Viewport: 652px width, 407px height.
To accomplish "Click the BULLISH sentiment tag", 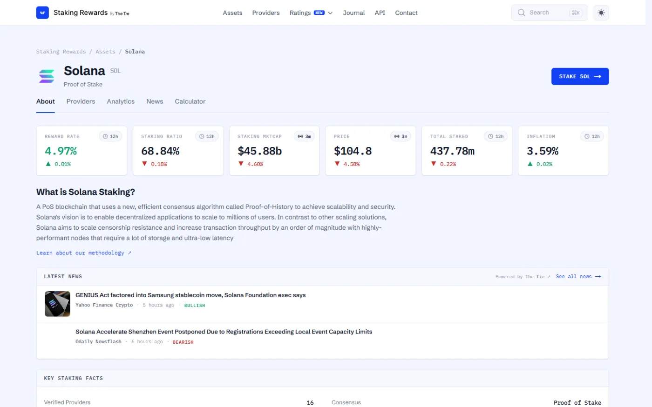I will (x=195, y=306).
